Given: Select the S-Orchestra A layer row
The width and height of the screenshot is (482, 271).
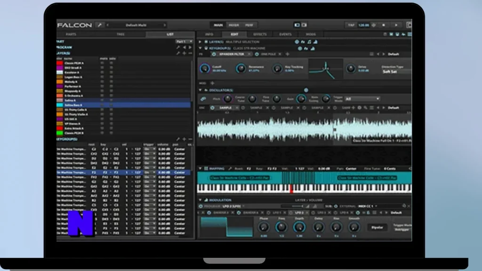Looking at the screenshot, I should [x=123, y=96].
